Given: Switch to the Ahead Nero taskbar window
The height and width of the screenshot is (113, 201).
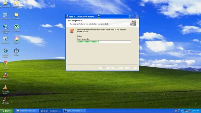Looking at the screenshot, I should click(27, 111).
